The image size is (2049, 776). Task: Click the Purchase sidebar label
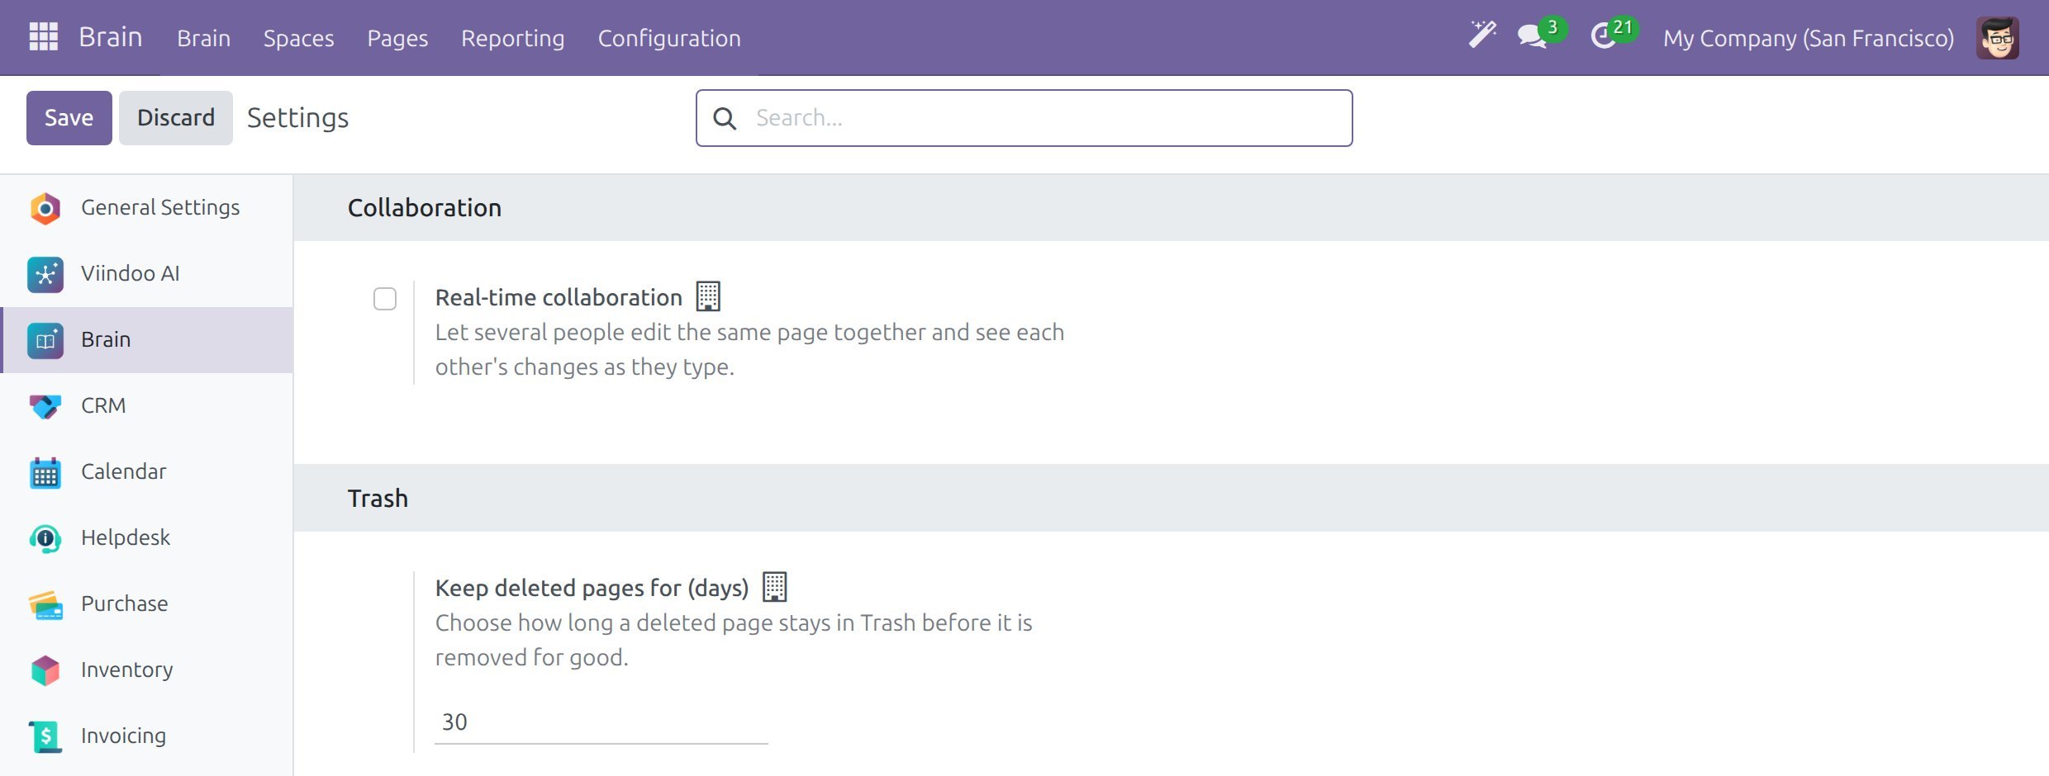(125, 603)
